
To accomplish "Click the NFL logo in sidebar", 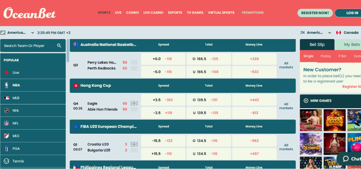I will [6, 123].
